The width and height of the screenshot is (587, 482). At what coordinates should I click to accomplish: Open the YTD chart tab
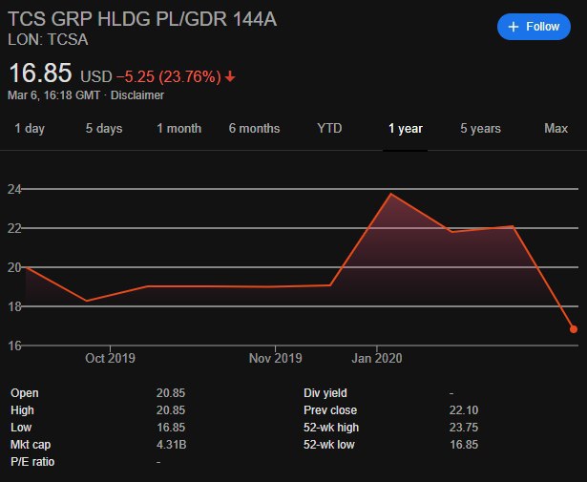coord(329,128)
